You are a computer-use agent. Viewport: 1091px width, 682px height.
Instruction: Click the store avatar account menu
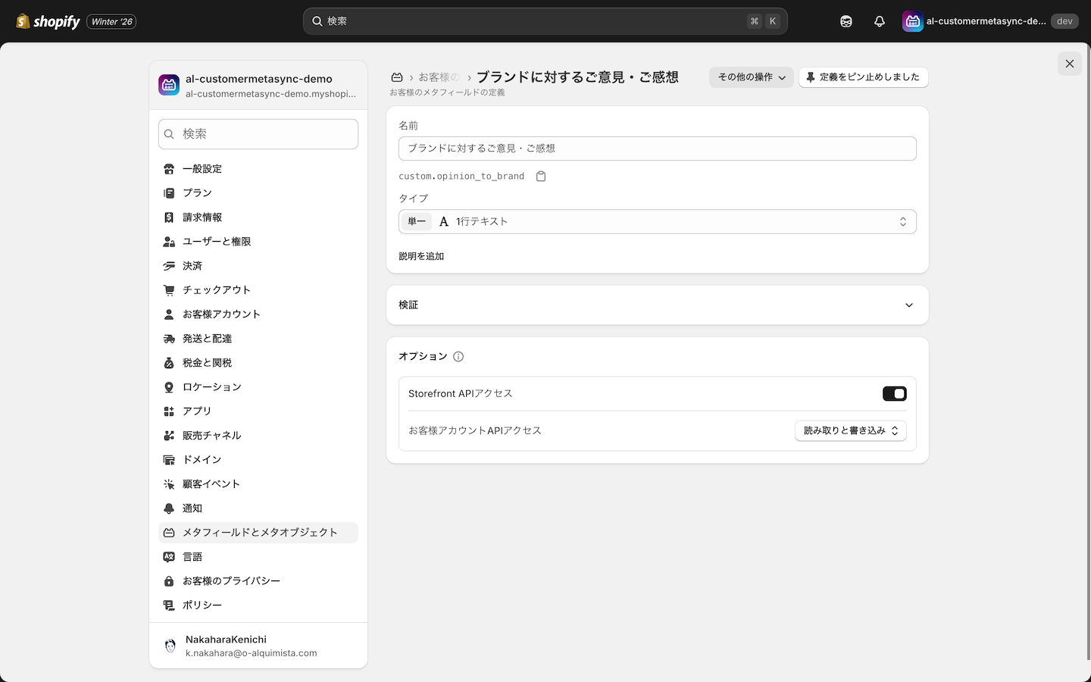click(x=912, y=21)
